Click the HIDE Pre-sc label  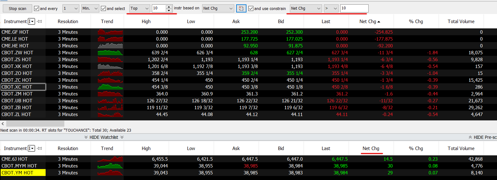tap(485, 137)
